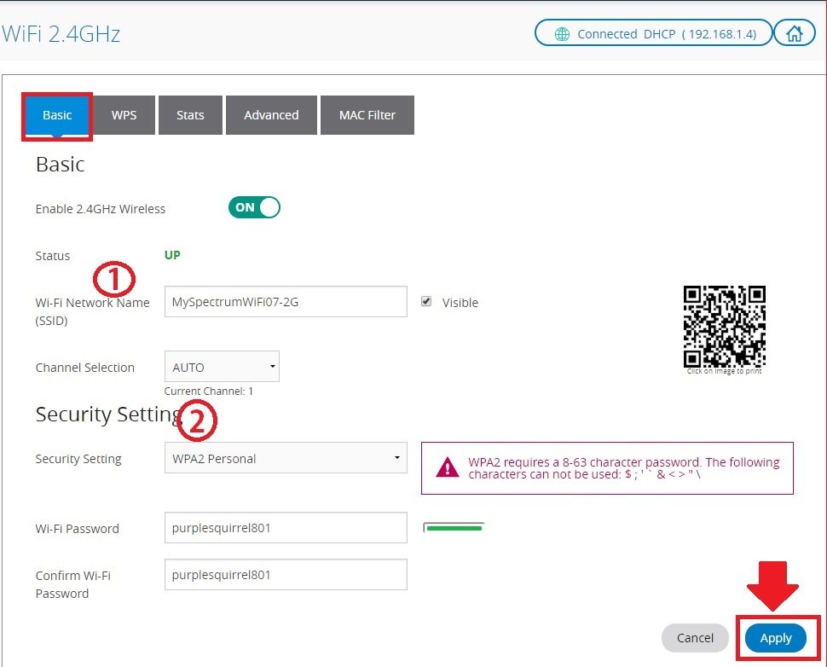Focus the Confirm Wi-Fi Password field
Viewport: 827px width, 667px height.
pyautogui.click(x=285, y=575)
